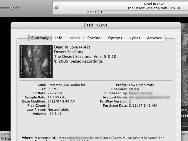Click the Purchase Date value '5/12/07 9:42 AM'
Screen dimensions: 188x141
click(x=143, y=105)
